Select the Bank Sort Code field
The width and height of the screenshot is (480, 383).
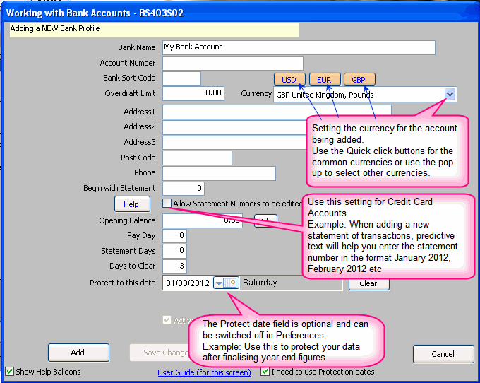[181, 78]
